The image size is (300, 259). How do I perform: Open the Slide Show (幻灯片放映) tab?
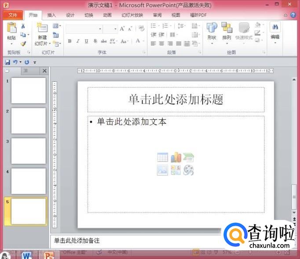point(132,15)
